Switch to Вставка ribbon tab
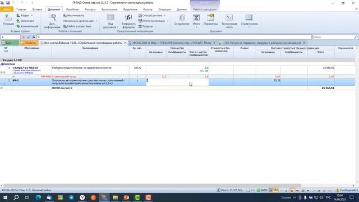This screenshot has height=202, width=359. [x=37, y=10]
